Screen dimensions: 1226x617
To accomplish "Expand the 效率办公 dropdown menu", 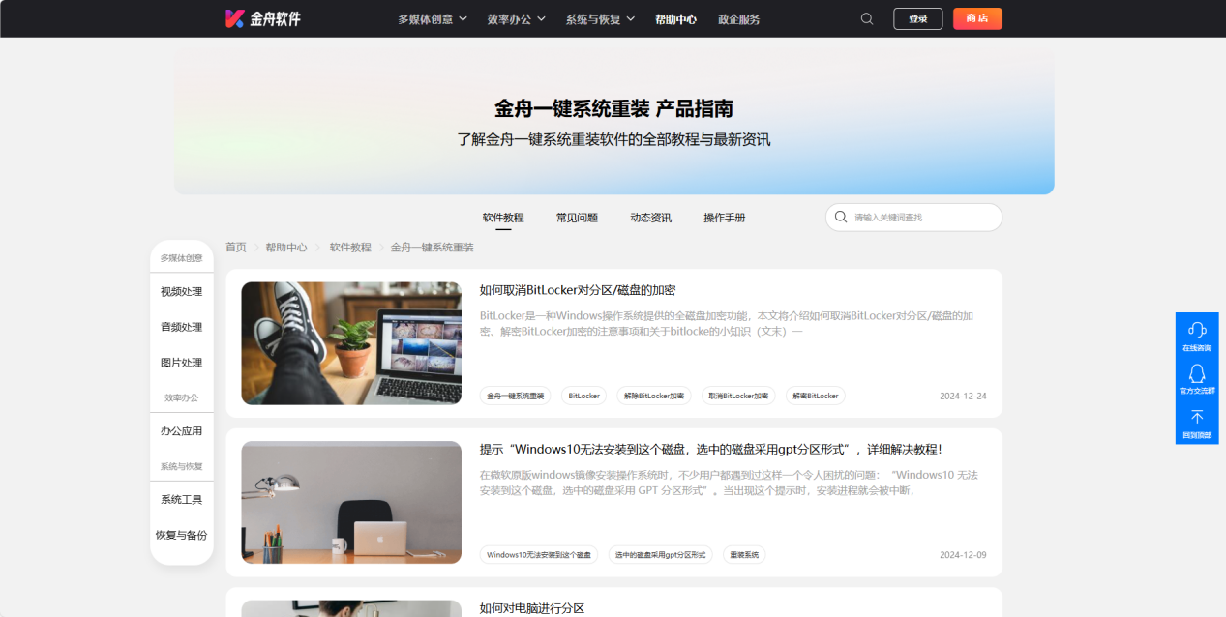I will [517, 18].
